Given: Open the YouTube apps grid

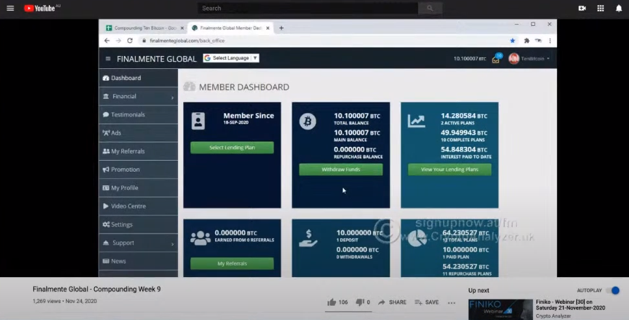Looking at the screenshot, I should 600,8.
